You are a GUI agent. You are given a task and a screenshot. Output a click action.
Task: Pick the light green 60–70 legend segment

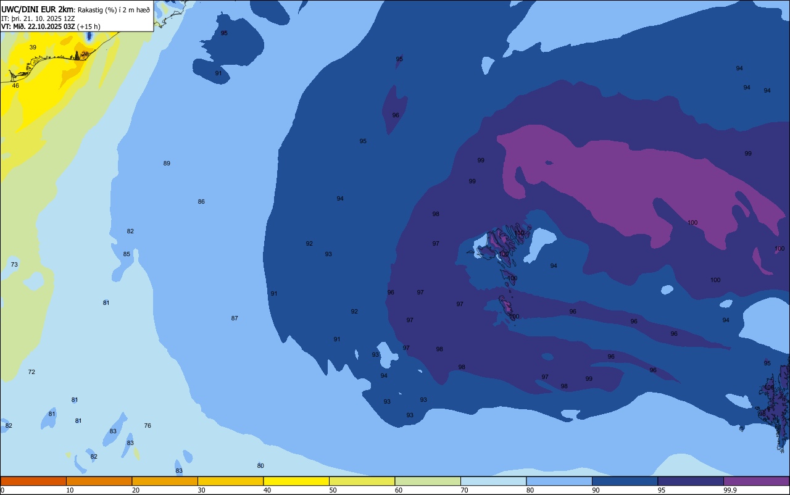428,481
